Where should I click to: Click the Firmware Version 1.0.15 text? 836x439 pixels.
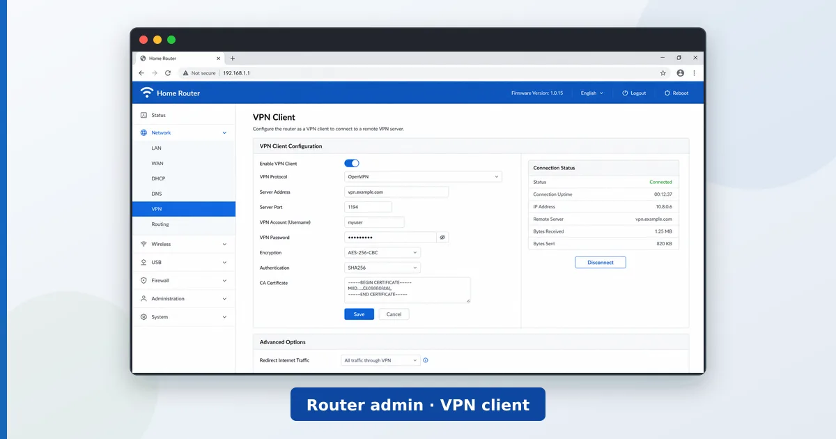tap(537, 93)
